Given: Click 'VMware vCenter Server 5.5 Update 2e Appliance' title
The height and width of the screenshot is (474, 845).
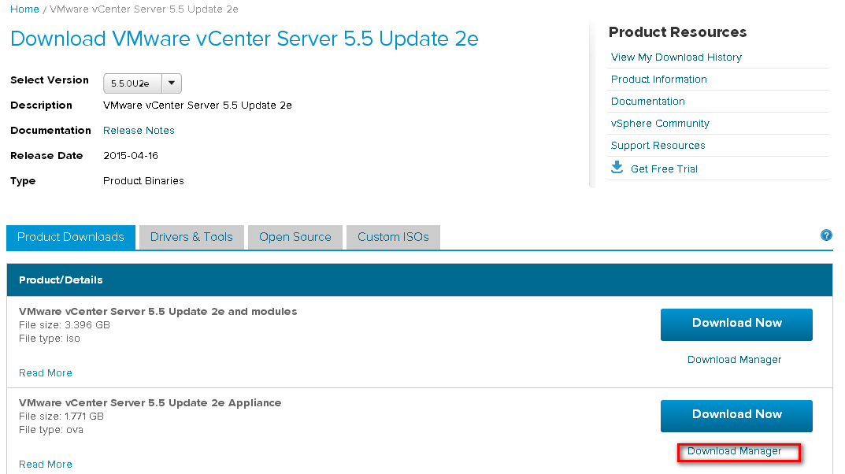Looking at the screenshot, I should pyautogui.click(x=150, y=403).
